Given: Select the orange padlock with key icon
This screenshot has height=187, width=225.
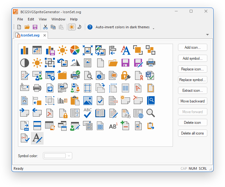Looking at the screenshot, I should [126, 75].
